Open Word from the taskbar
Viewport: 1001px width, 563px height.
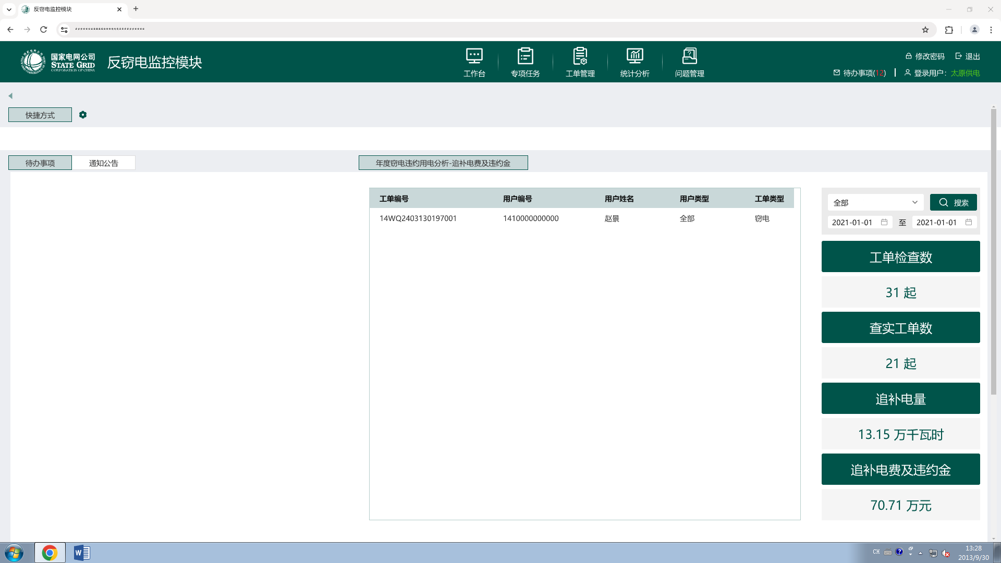click(82, 553)
